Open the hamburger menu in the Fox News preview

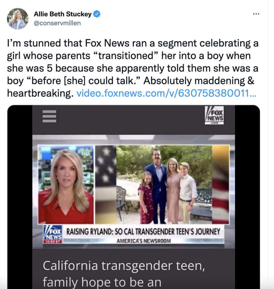pos(49,116)
